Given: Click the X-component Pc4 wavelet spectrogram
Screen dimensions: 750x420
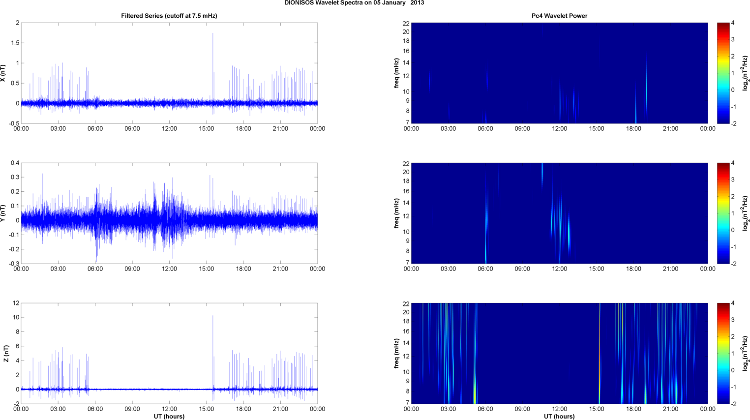Looking at the screenshot, I should 559,73.
